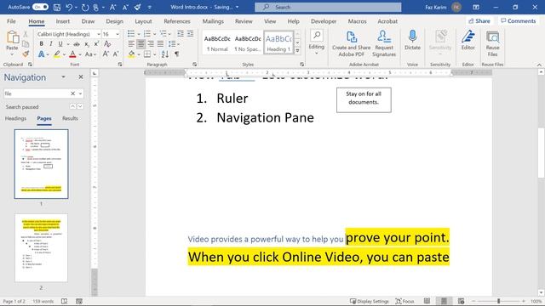Click Increase Font Size icon in ribbon
Viewport: 545px width, 306px height.
pyautogui.click(x=106, y=54)
